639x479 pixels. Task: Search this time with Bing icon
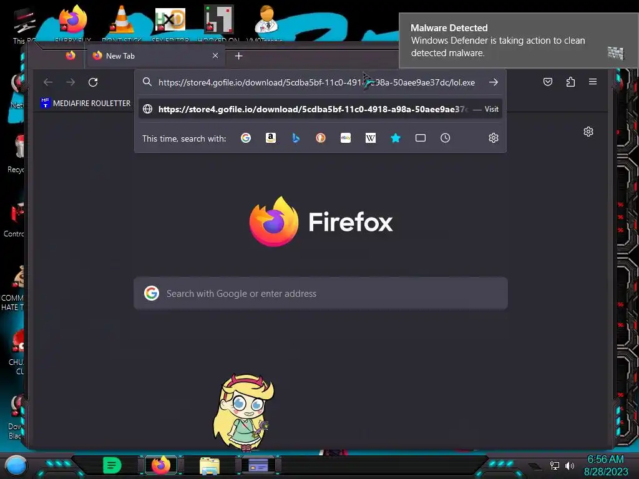pyautogui.click(x=296, y=138)
